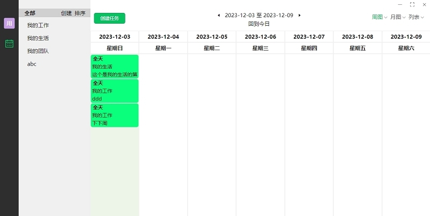Image resolution: width=430 pixels, height=216 pixels.
Task: Select 我的生活 in the sidebar list
Action: click(x=38, y=38)
